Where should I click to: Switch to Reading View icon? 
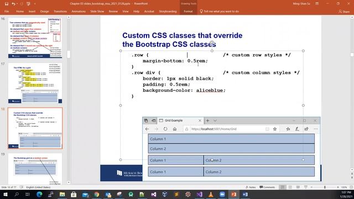[298, 187]
